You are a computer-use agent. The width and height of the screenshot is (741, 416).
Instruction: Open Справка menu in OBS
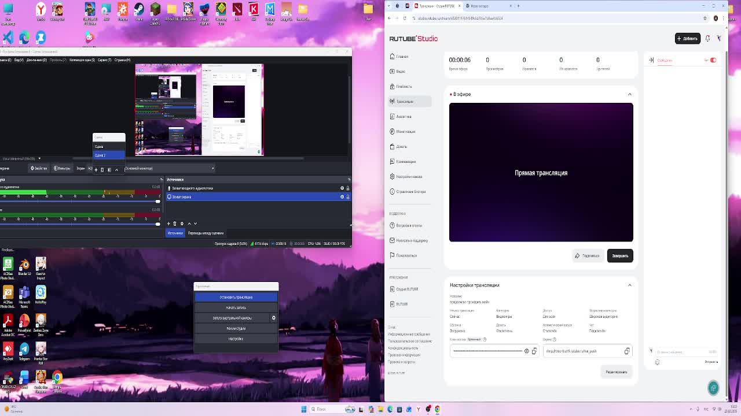click(x=122, y=60)
